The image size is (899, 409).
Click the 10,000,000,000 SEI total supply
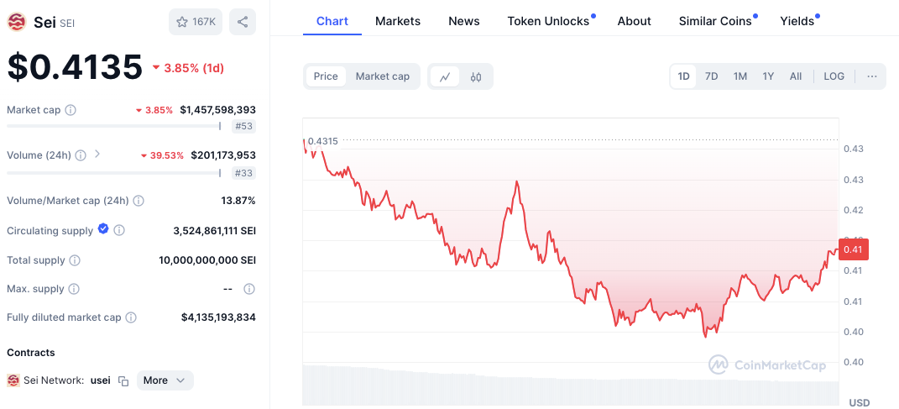click(207, 260)
